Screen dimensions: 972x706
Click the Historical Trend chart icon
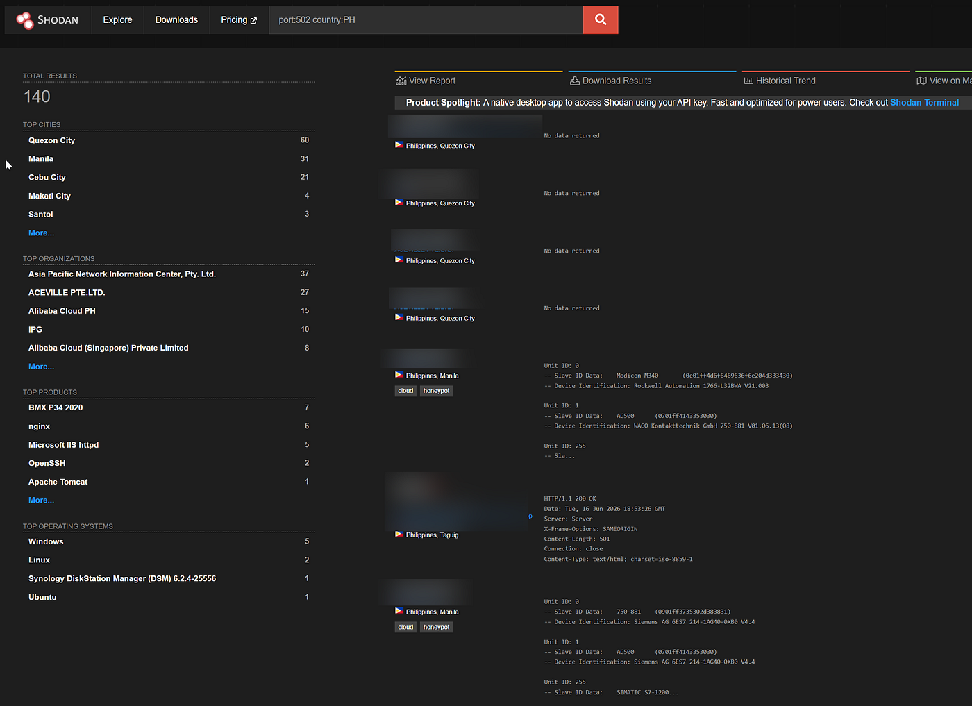748,81
